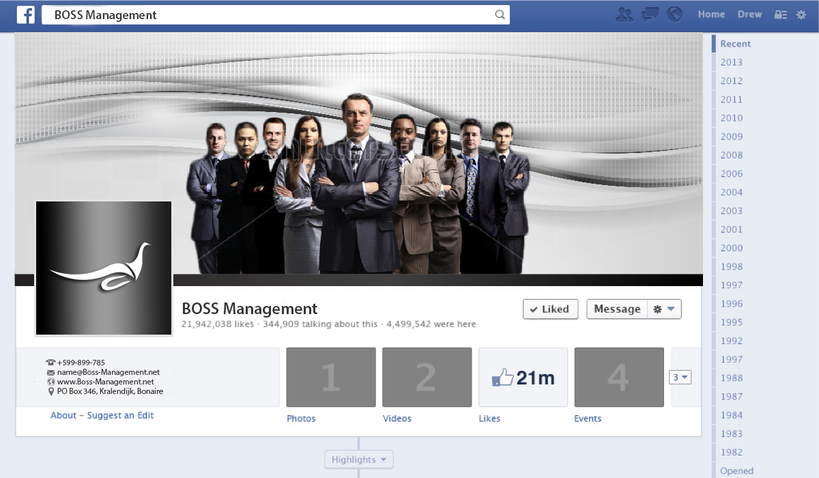Open the 21m Likes tile

pos(523,378)
